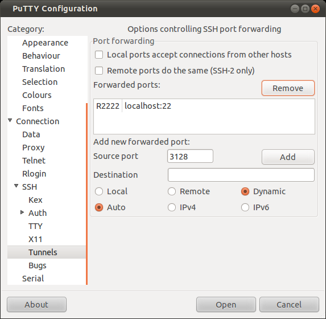Open the Appearance category
The image size is (326, 319).
point(45,43)
